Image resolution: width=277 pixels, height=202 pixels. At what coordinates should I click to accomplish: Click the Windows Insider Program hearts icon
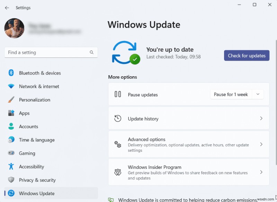(x=118, y=172)
